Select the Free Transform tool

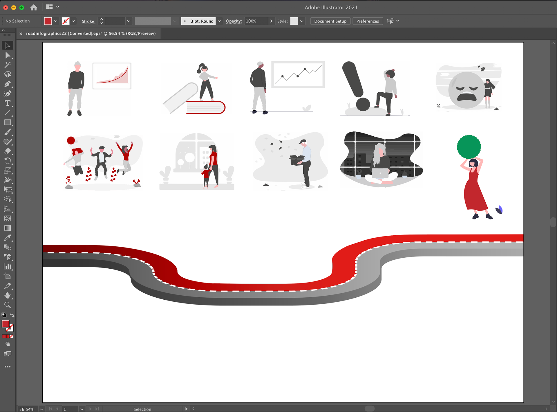tap(8, 190)
